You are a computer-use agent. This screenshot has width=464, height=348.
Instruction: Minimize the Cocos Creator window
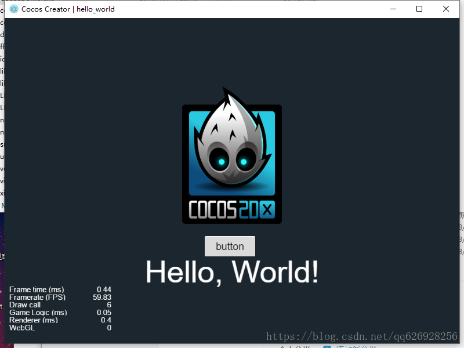pyautogui.click(x=393, y=9)
